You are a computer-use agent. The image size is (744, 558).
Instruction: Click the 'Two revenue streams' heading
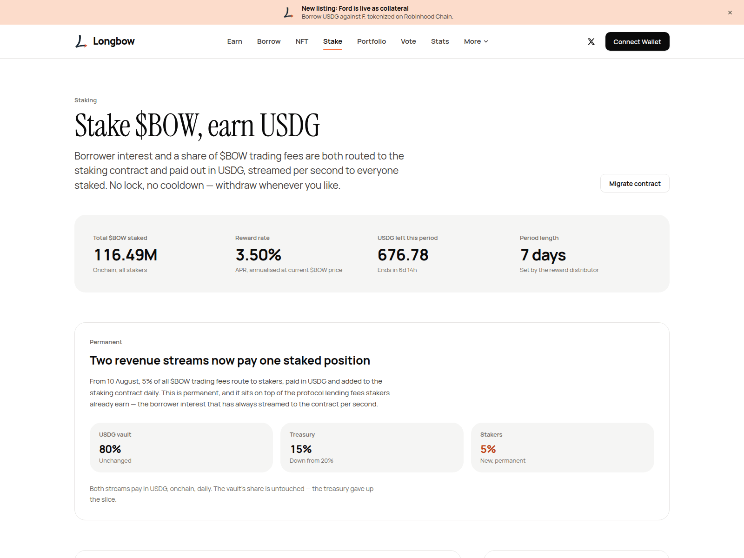230,360
